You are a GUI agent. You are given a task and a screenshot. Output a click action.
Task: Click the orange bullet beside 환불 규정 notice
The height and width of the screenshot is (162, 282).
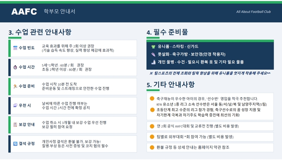pos(152,148)
